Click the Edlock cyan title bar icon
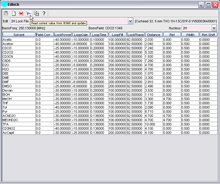 [x=4, y=5]
